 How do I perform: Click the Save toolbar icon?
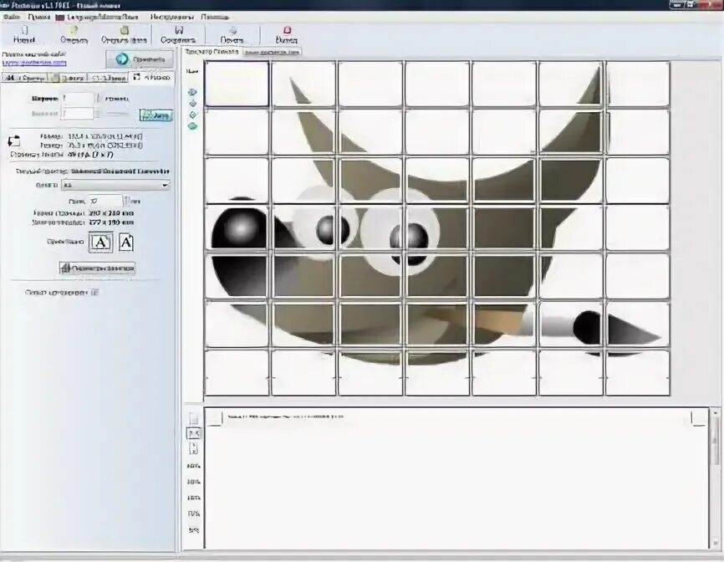point(178,30)
